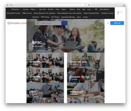Open the Study Material menu item
131x111 pixels.
click(104, 9)
